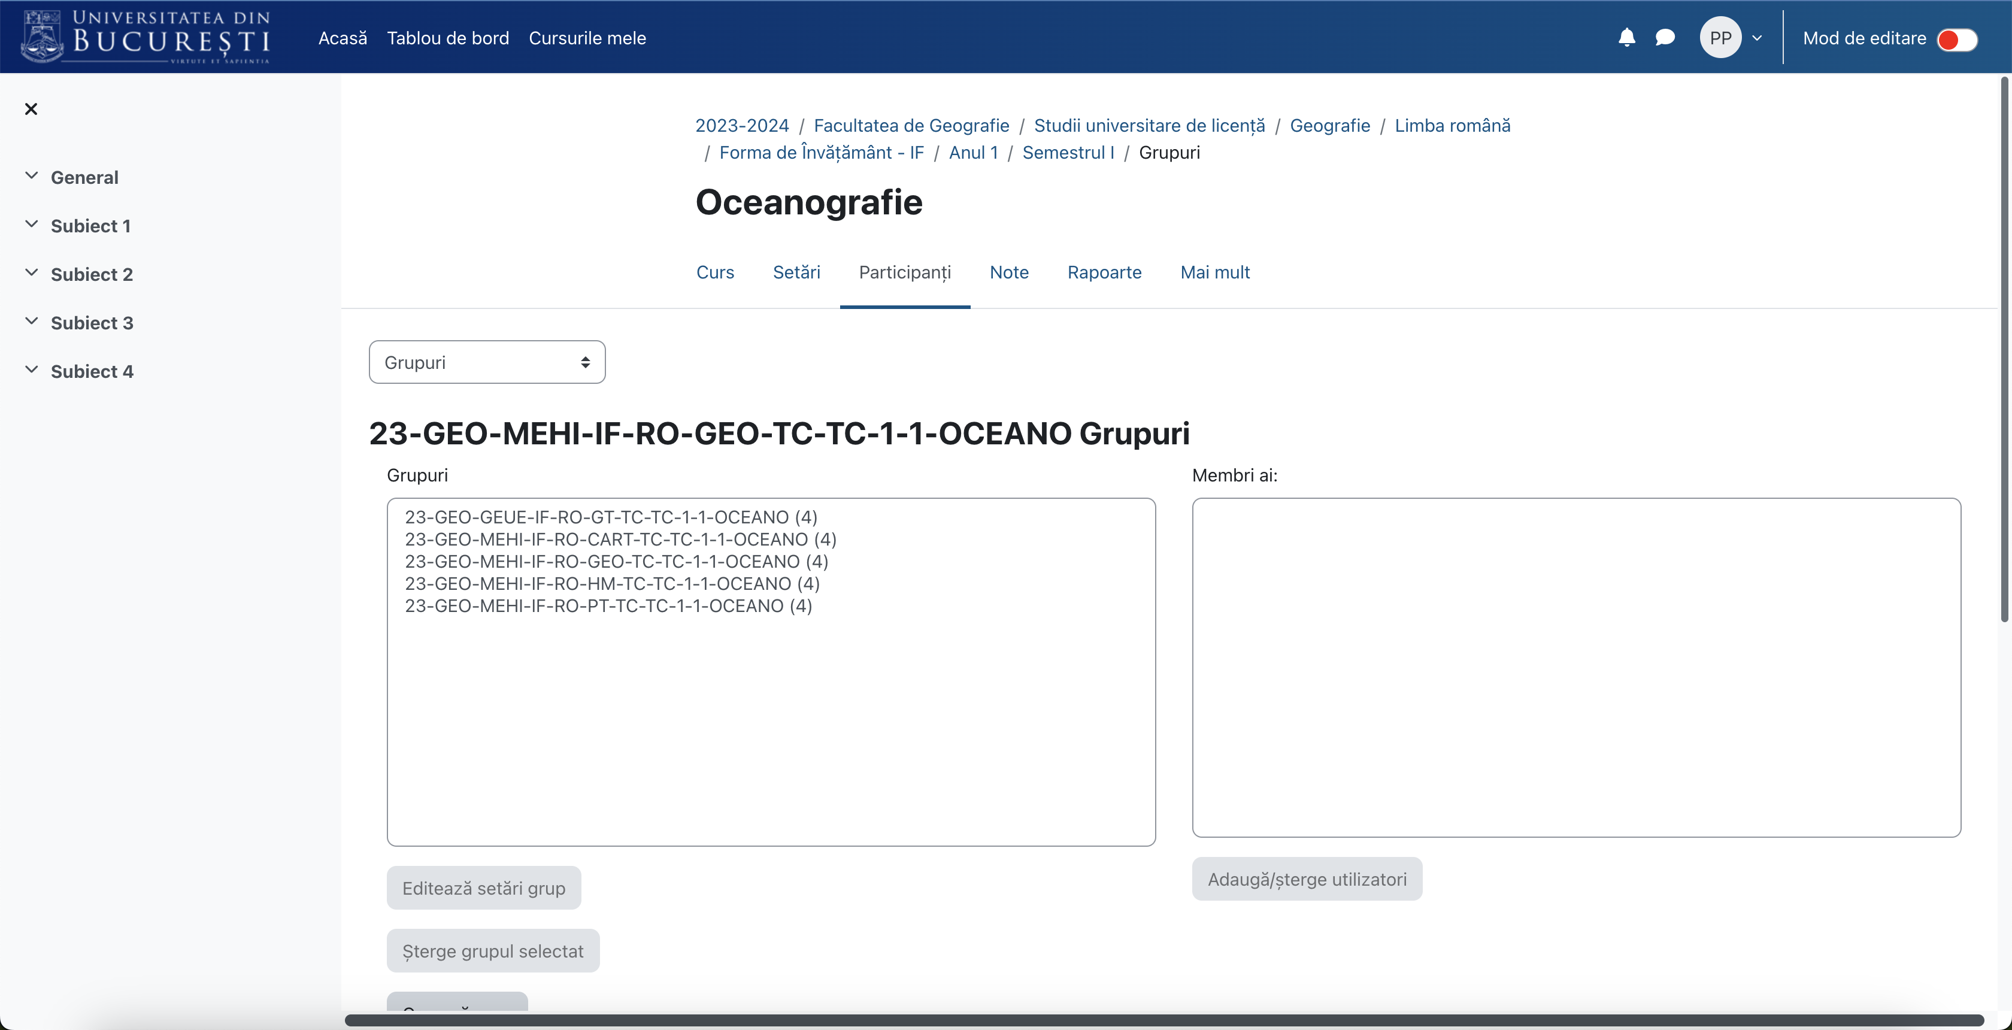Image resolution: width=2012 pixels, height=1030 pixels.
Task: Open the General section in sidebar
Action: pyautogui.click(x=84, y=177)
